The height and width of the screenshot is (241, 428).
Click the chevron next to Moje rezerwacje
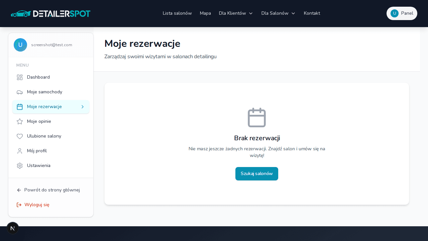click(83, 106)
